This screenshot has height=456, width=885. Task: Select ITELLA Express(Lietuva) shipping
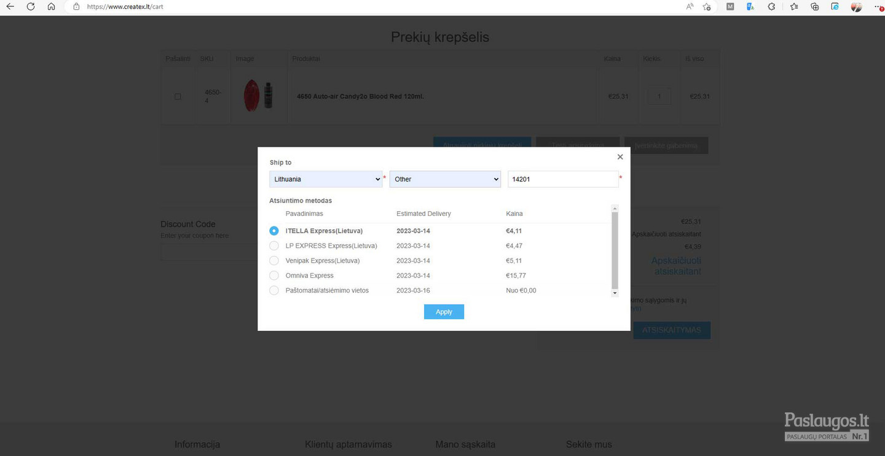coord(274,231)
